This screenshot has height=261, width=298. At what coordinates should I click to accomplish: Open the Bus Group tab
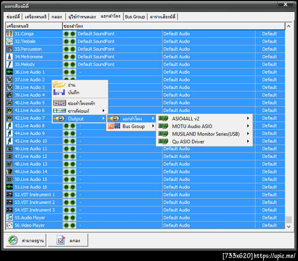135,17
